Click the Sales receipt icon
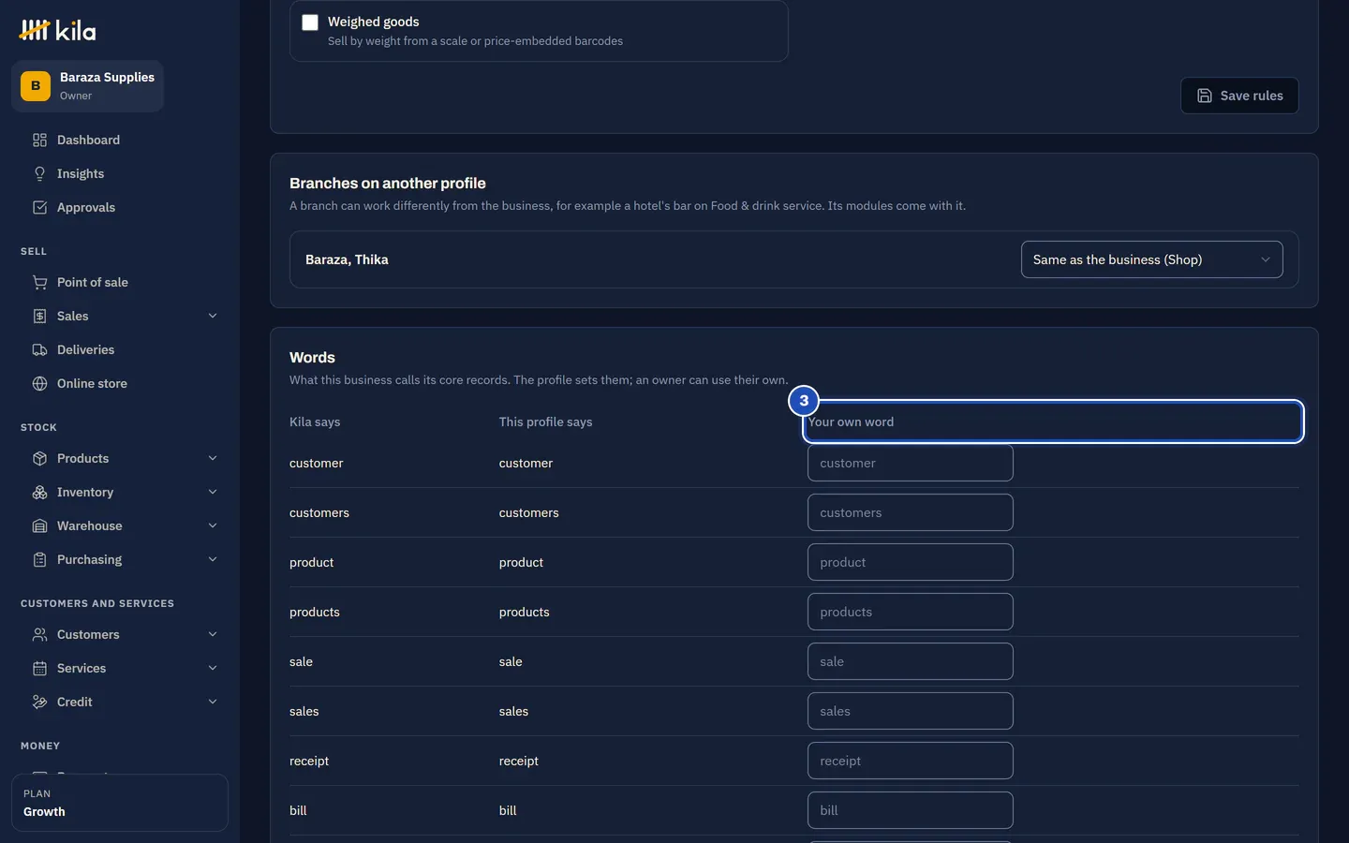Image resolution: width=1349 pixels, height=843 pixels. 39,316
